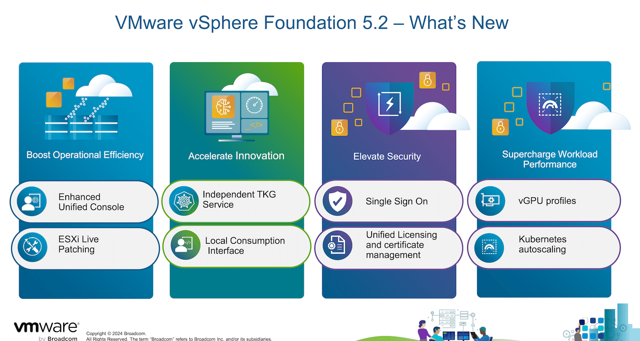Click the Boost Operational Efficiency heading
Viewport: 640px width, 341px height.
click(x=85, y=155)
